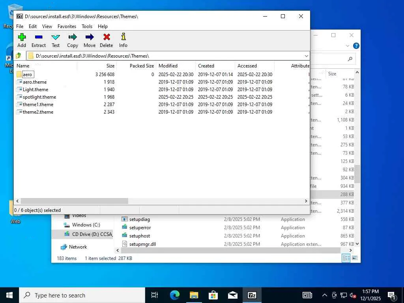Click the Extract toolbar button

39,41
